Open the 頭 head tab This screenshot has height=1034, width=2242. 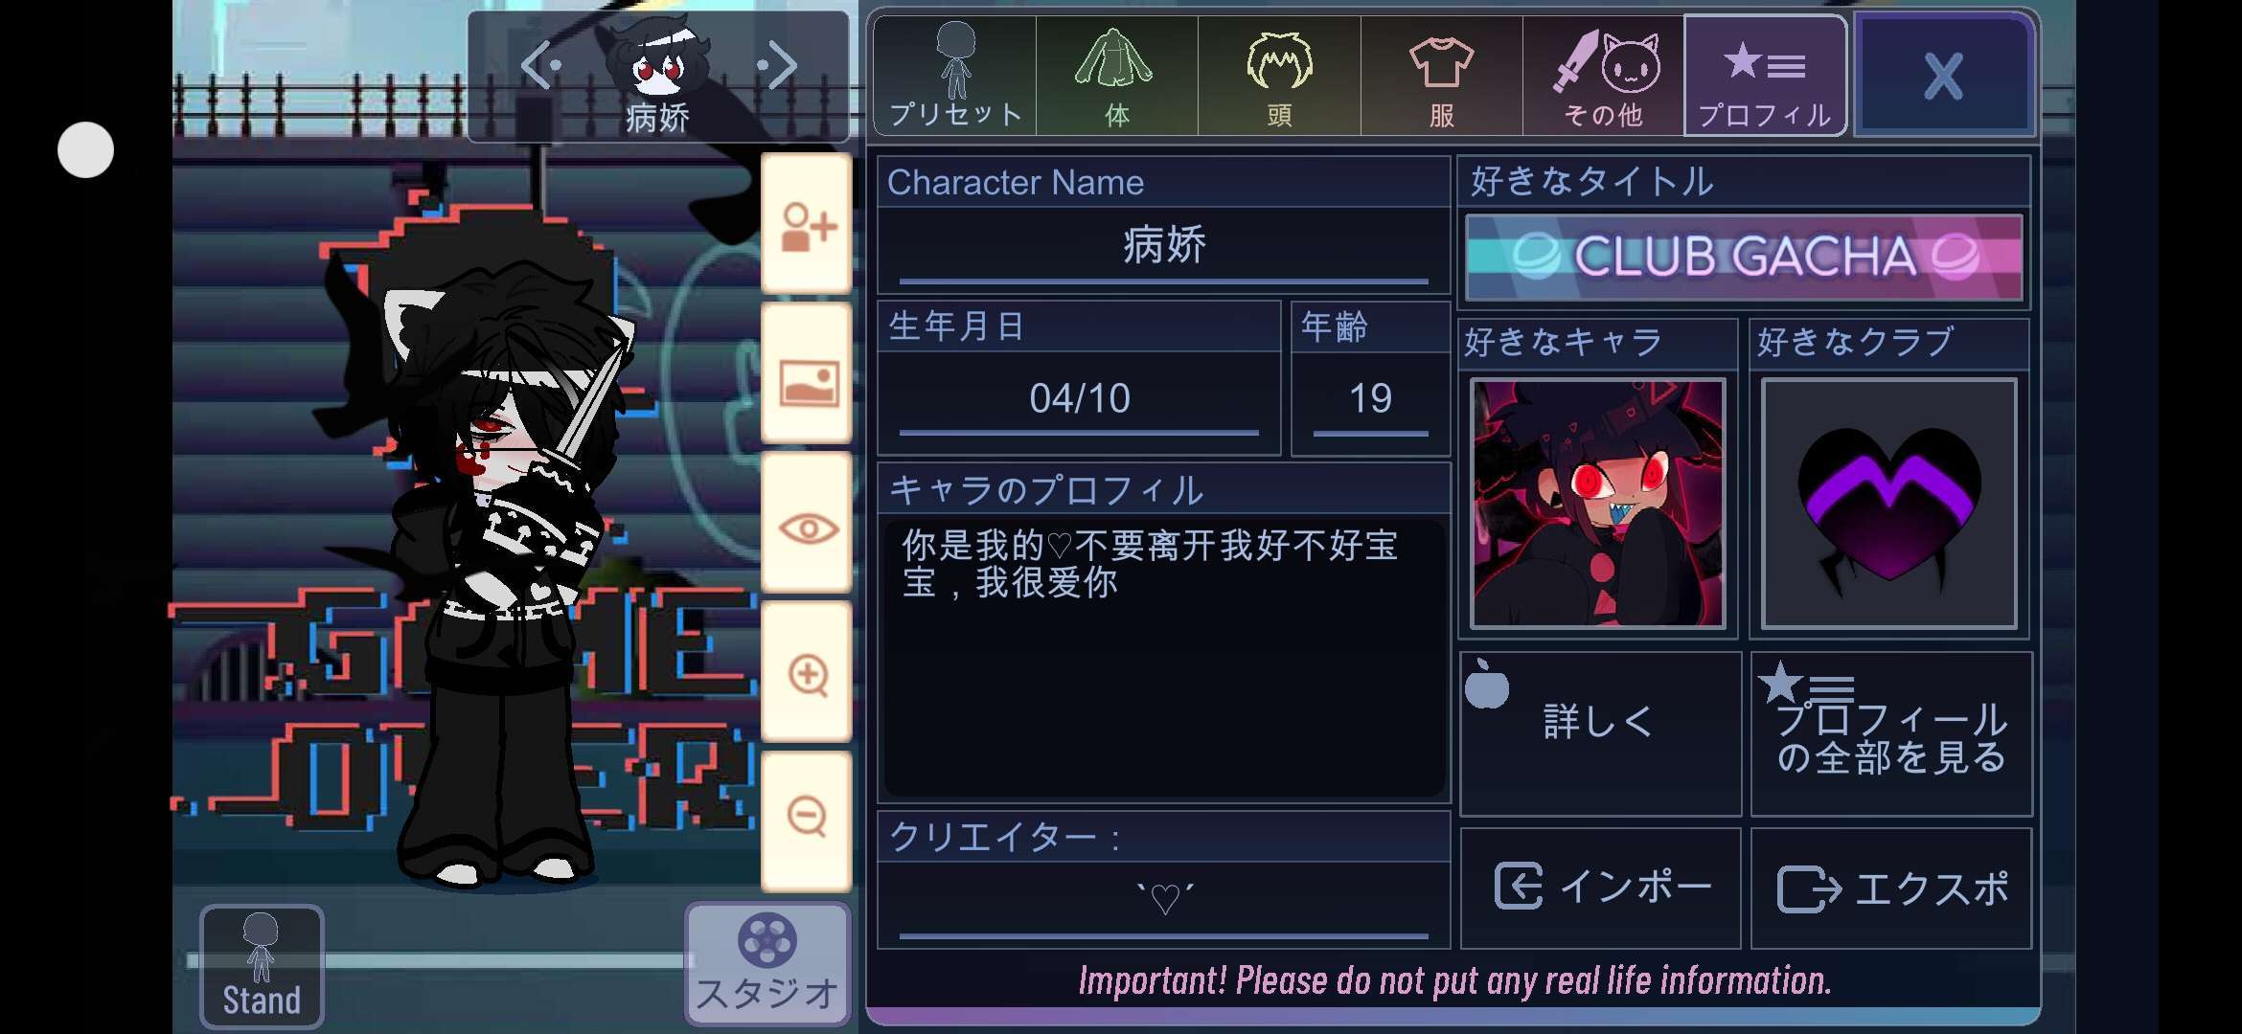pos(1279,76)
